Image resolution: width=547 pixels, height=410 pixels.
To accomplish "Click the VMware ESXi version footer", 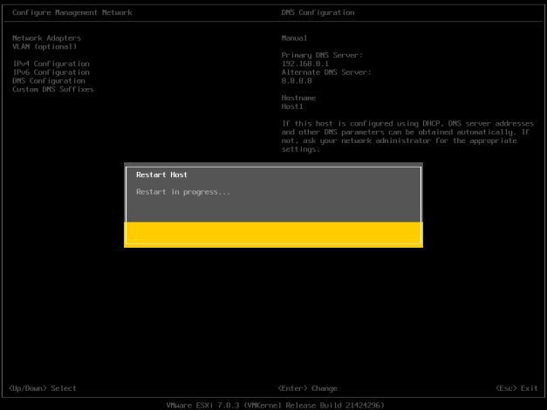I will click(x=275, y=405).
